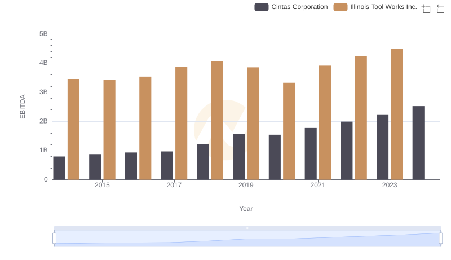Click the 2023 x-axis label
The width and height of the screenshot is (451, 260).
click(x=390, y=185)
